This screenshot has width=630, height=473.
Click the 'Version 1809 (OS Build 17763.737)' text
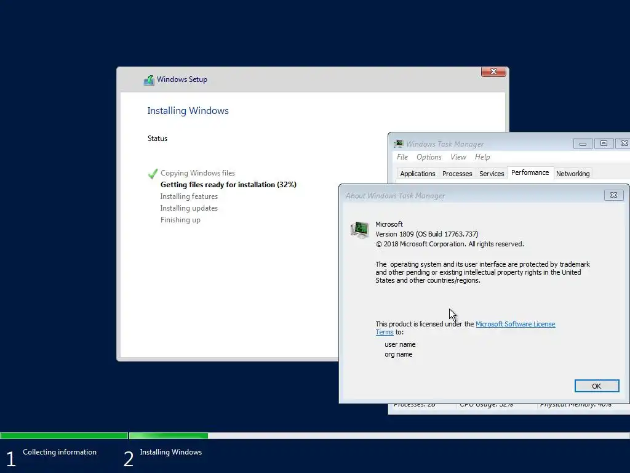427,234
